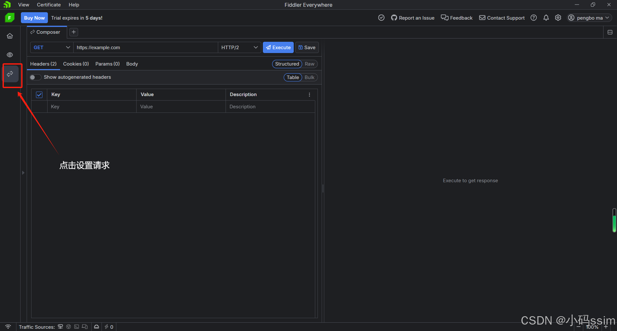Click the lightning rules counter in the status bar
This screenshot has height=331, width=617.
click(x=109, y=327)
